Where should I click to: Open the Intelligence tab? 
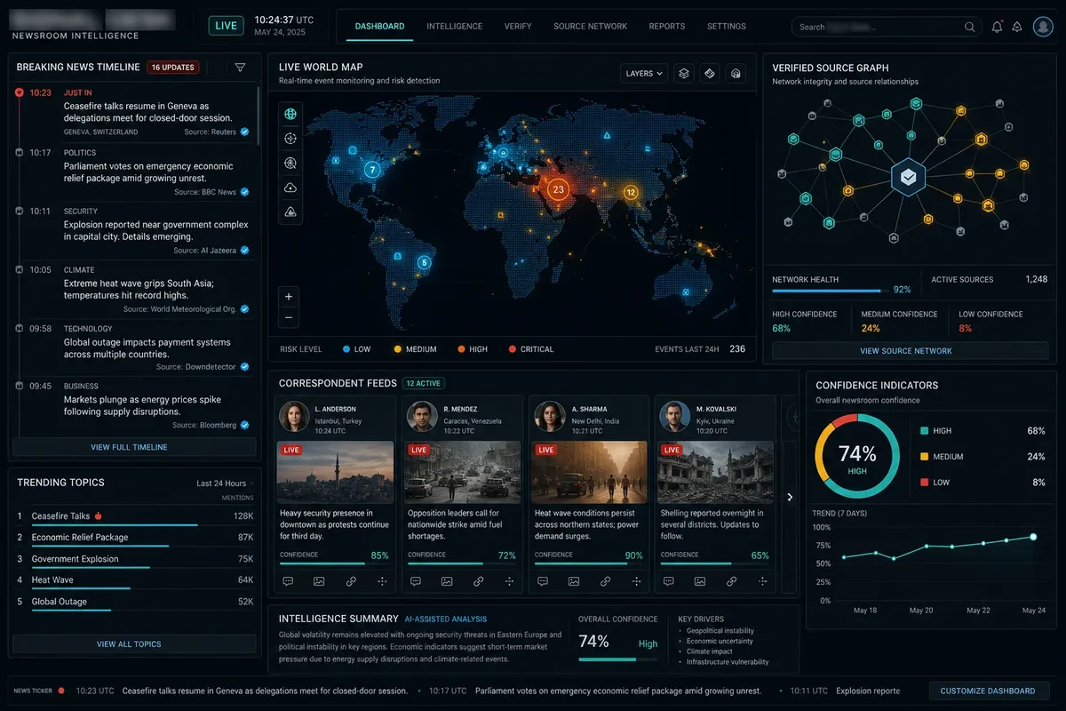tap(455, 27)
